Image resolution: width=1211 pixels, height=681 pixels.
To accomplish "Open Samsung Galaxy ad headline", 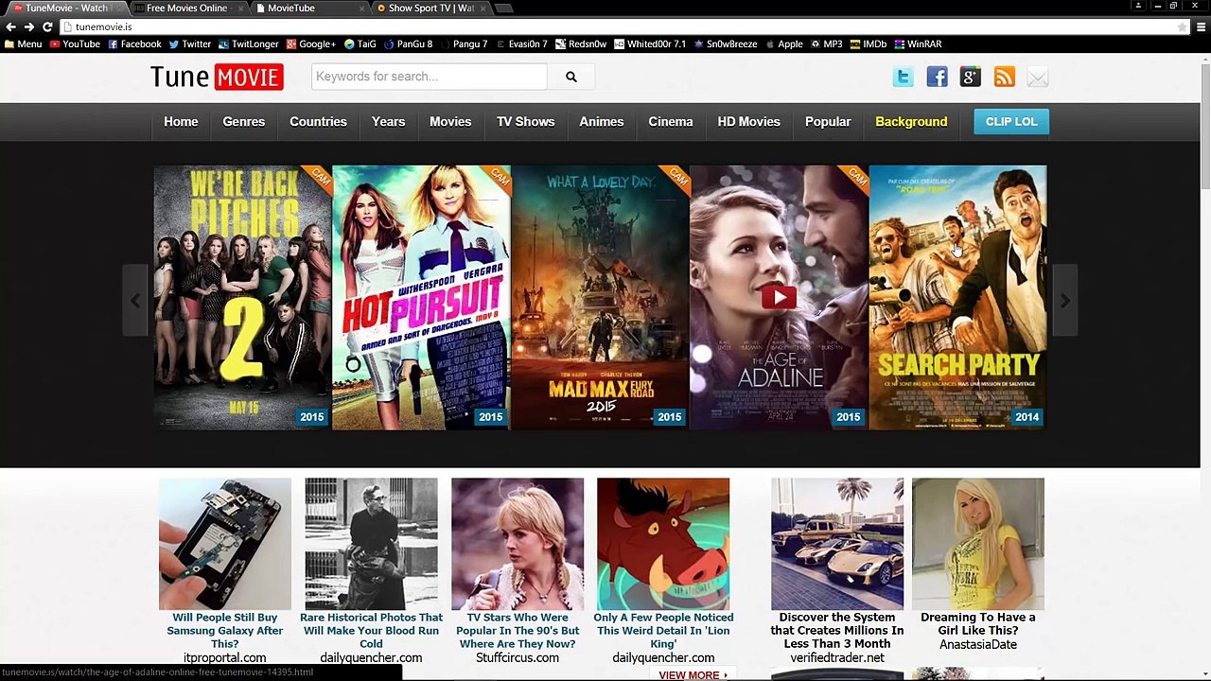I will [225, 631].
